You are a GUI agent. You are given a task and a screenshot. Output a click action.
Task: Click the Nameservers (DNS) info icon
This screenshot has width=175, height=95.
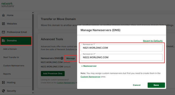tap(62, 58)
